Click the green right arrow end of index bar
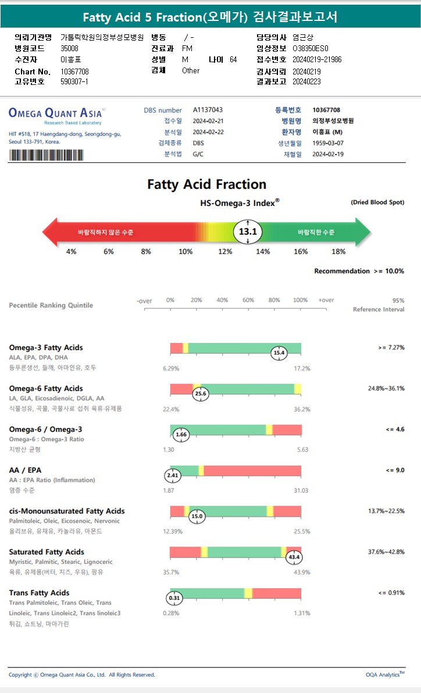The height and width of the screenshot is (693, 421). pos(363,232)
